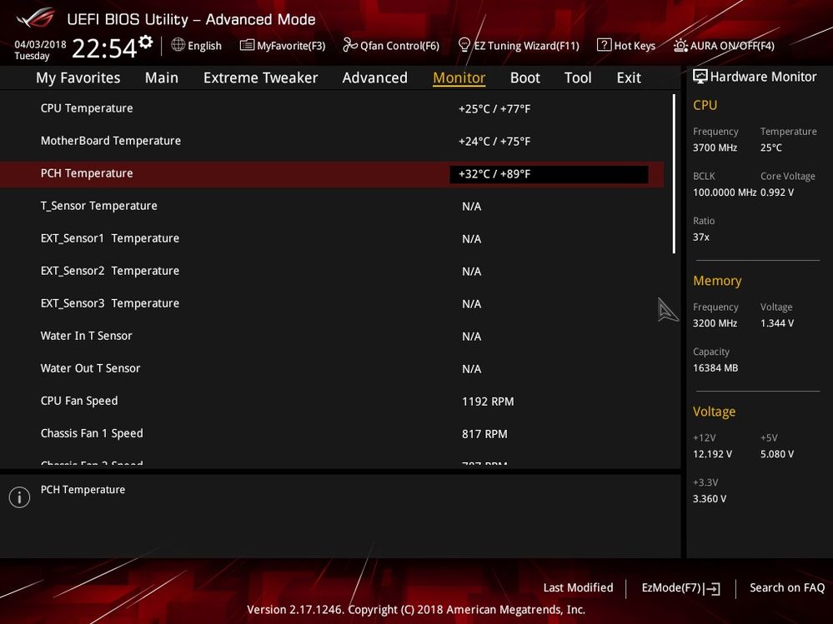833x624 pixels.
Task: Launch Qfan Control(F6)
Action: point(400,46)
